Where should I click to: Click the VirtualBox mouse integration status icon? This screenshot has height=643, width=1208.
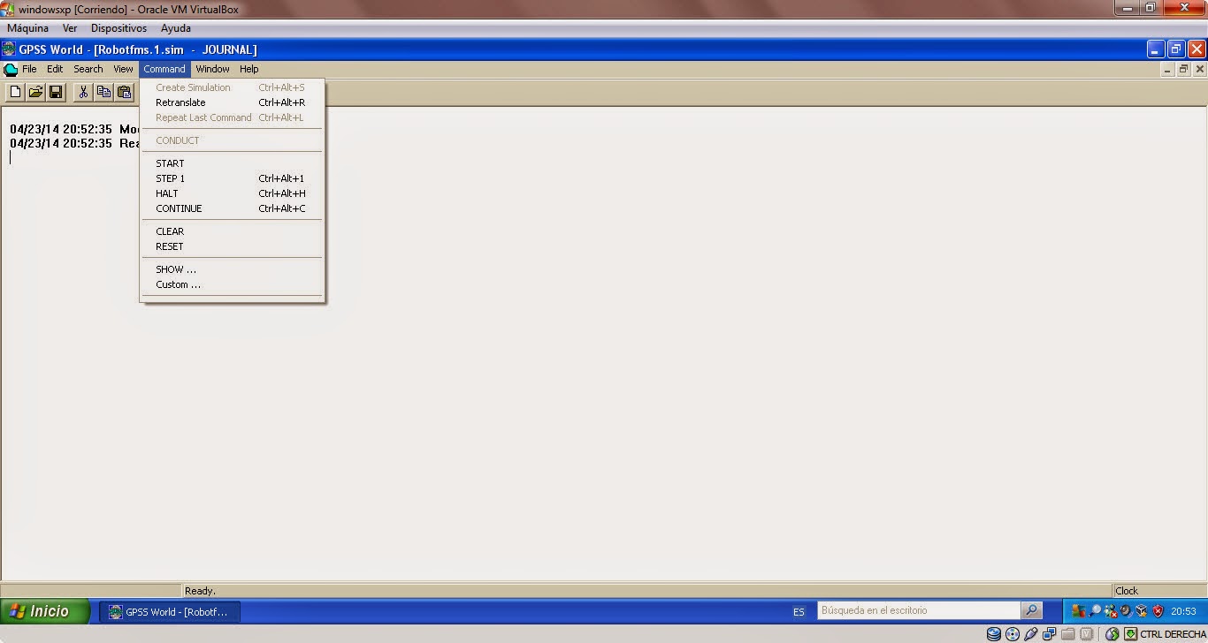pos(1112,633)
